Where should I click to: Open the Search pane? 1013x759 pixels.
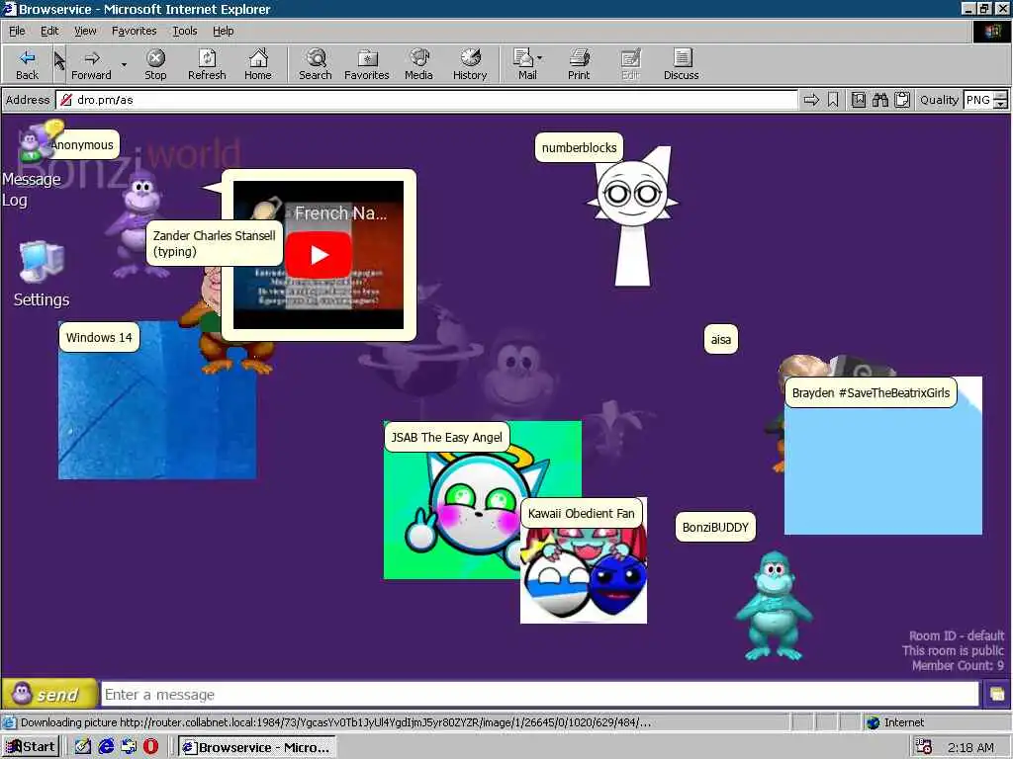[x=316, y=64]
